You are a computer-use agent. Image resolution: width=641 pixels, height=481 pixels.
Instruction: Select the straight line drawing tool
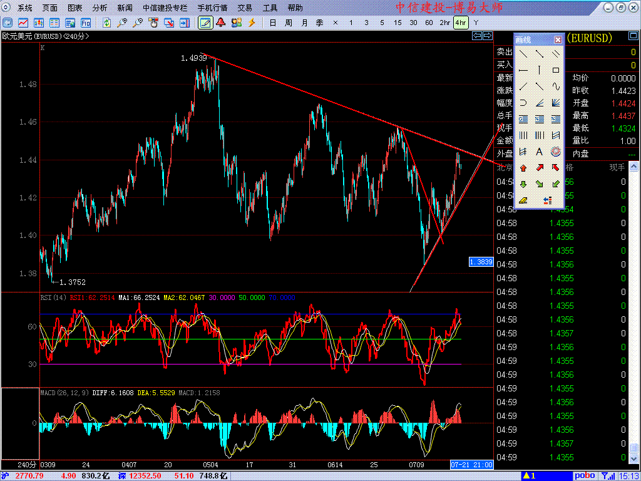coord(523,54)
